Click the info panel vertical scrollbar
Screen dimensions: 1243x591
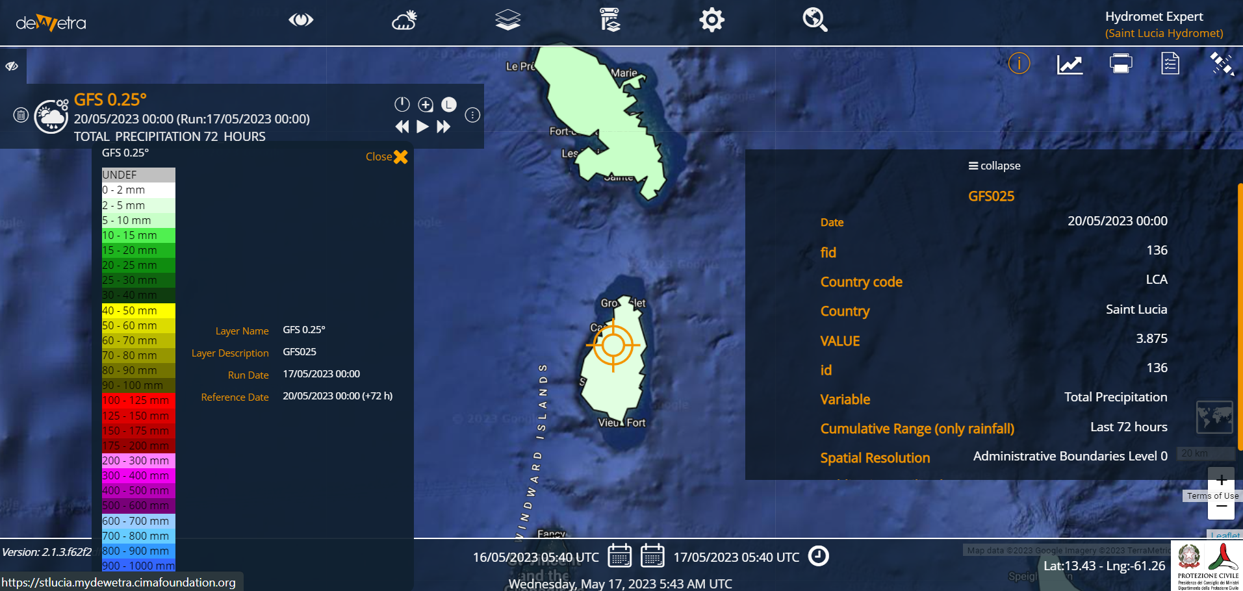coord(1240,316)
